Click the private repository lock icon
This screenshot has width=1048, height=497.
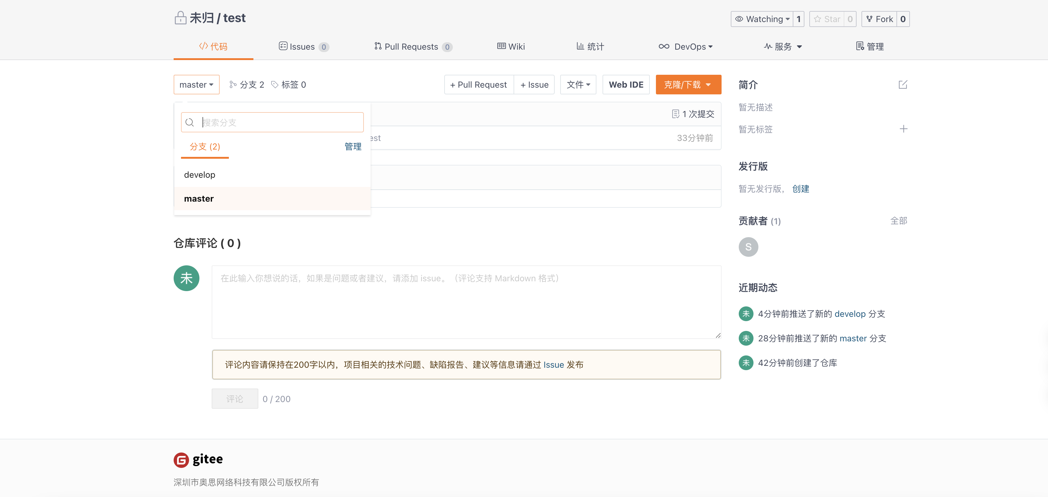[180, 18]
